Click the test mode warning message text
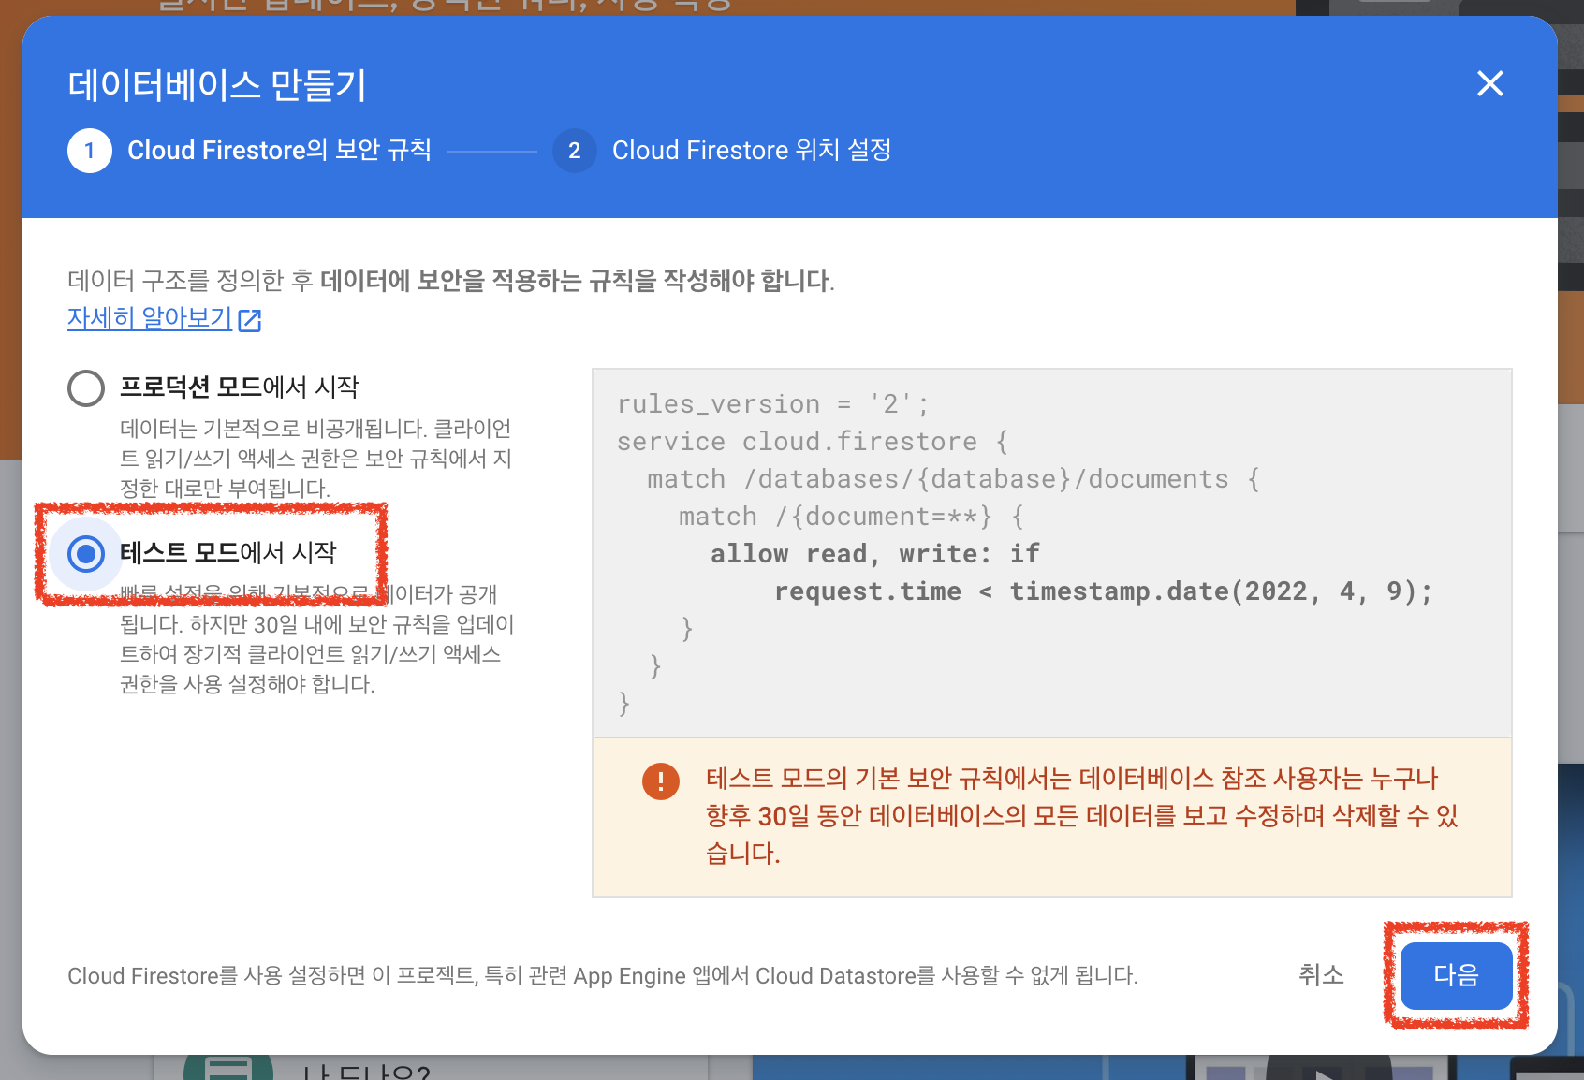 click(1082, 816)
